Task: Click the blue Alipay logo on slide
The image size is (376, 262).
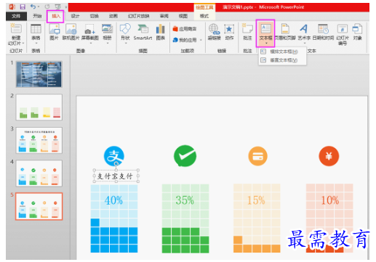Action: (114, 156)
